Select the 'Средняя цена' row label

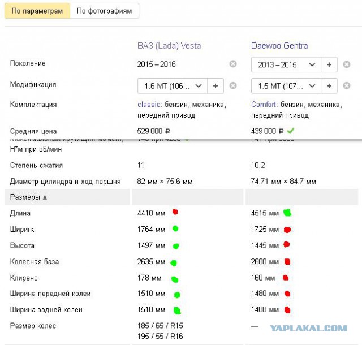[33, 131]
